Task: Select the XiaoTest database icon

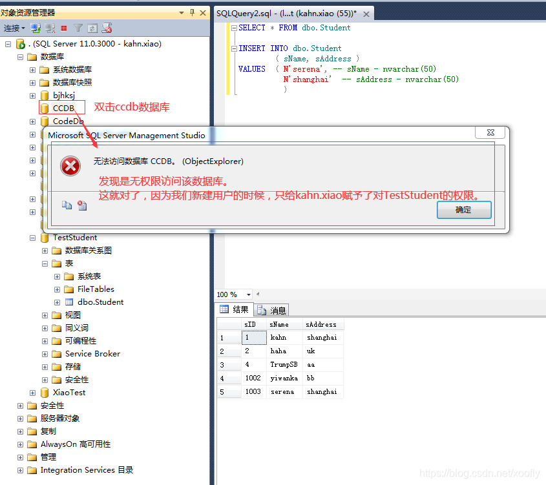Action: click(x=45, y=393)
